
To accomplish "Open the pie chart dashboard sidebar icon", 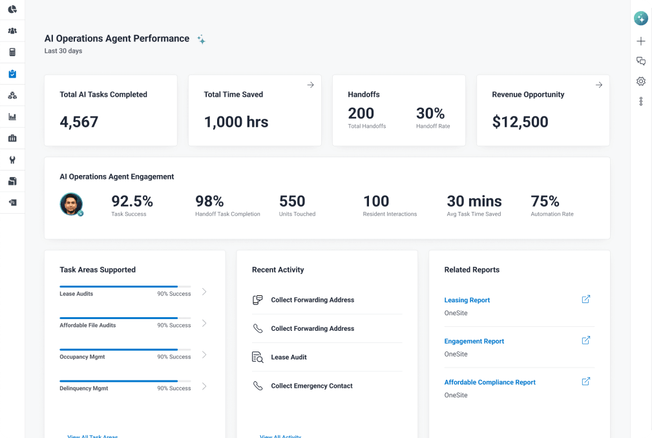I will [12, 9].
